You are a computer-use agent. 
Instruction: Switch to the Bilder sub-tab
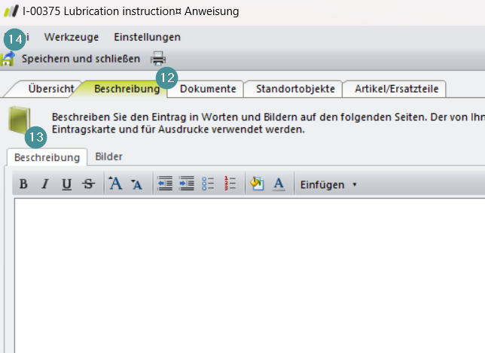[109, 157]
